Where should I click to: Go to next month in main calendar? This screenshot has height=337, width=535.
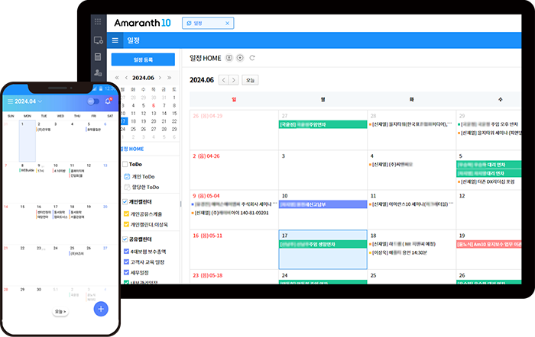[233, 80]
